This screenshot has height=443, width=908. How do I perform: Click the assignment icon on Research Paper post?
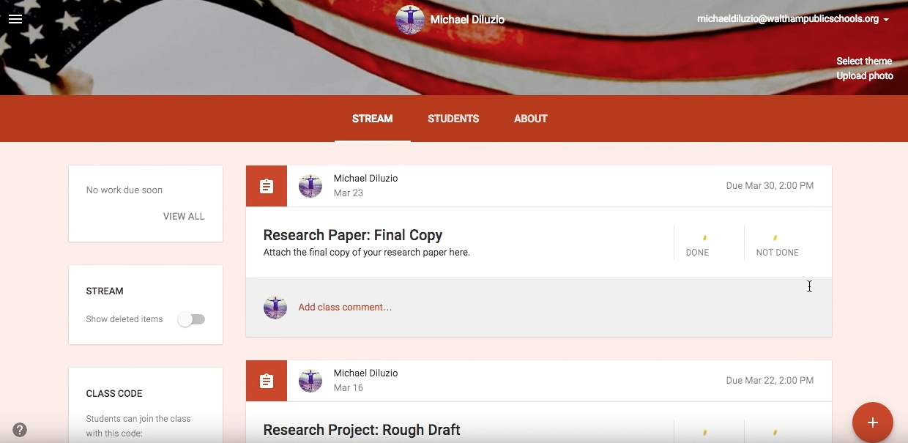(x=267, y=186)
